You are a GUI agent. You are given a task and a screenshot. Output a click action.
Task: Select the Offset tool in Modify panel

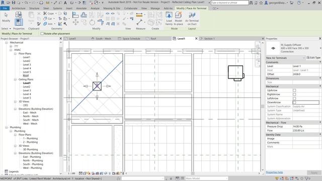84,15
